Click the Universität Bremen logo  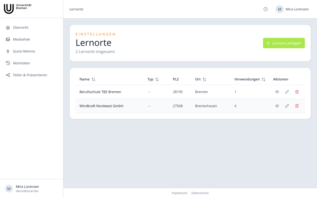18,9
